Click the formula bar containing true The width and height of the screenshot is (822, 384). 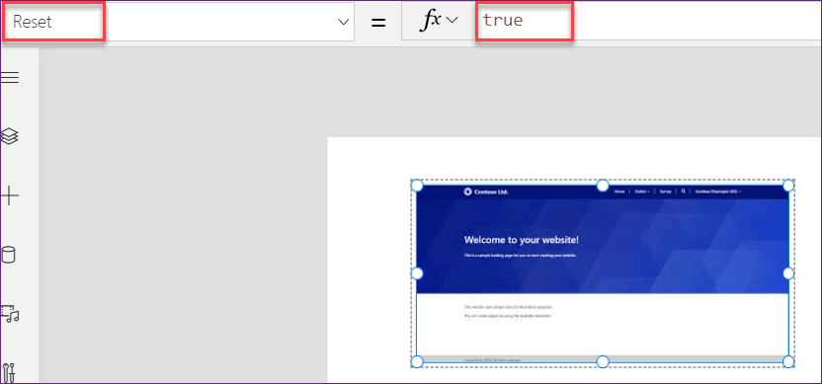[x=648, y=21]
